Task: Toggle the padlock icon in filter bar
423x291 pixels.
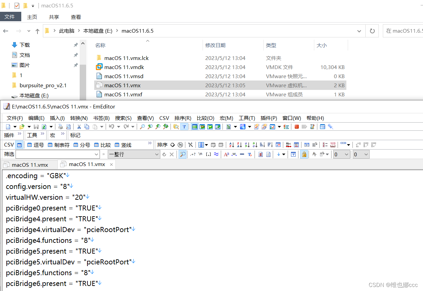Action: pyautogui.click(x=304, y=154)
